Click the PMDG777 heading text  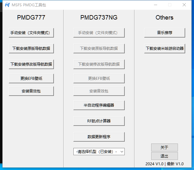(x=31, y=17)
